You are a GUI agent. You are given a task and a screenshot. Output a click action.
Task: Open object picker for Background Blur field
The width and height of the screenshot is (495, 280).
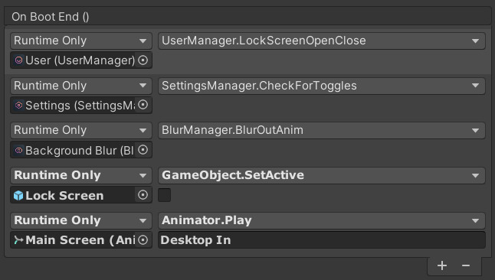143,150
